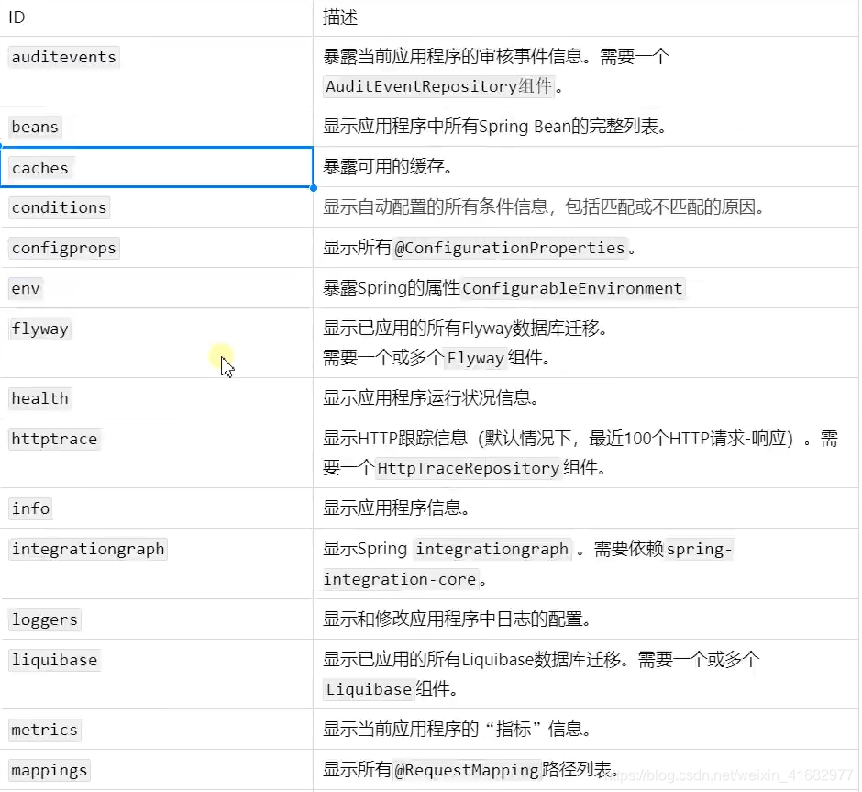The height and width of the screenshot is (792, 862).
Task: Click the highlighted caches cell
Action: coord(156,167)
